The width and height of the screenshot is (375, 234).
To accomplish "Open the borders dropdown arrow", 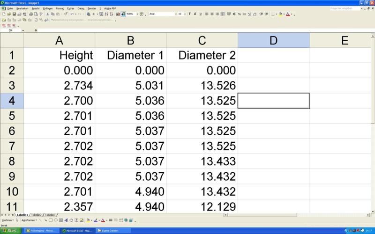I will [x=277, y=14].
